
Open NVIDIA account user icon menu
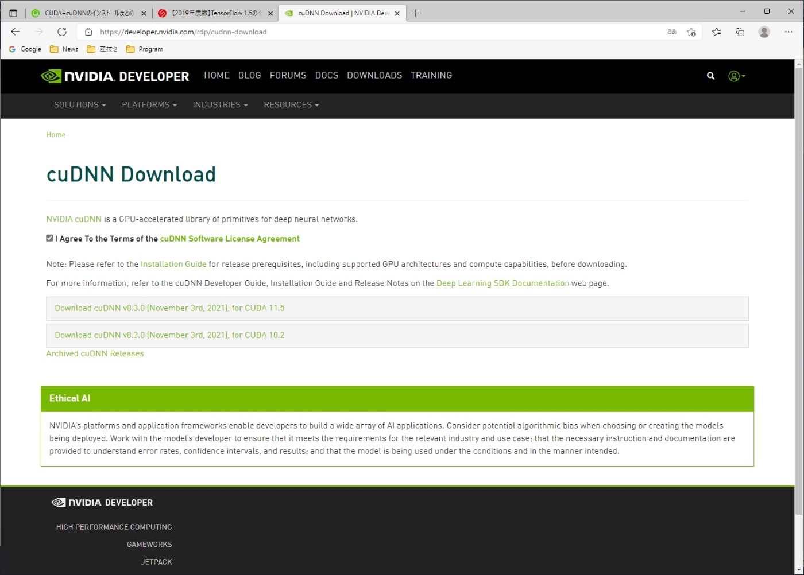click(737, 76)
